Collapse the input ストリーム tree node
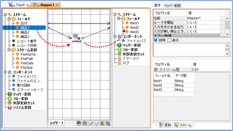This screenshot has width=233, height=131. (x=5, y=14)
